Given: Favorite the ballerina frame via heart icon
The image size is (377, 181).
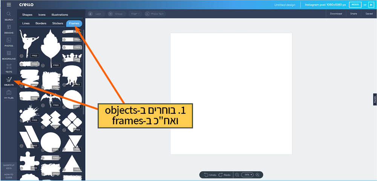Looking at the screenshot, I should pos(21,56).
